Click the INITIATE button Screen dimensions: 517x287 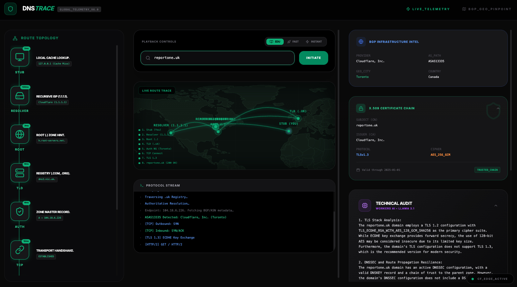coord(313,58)
